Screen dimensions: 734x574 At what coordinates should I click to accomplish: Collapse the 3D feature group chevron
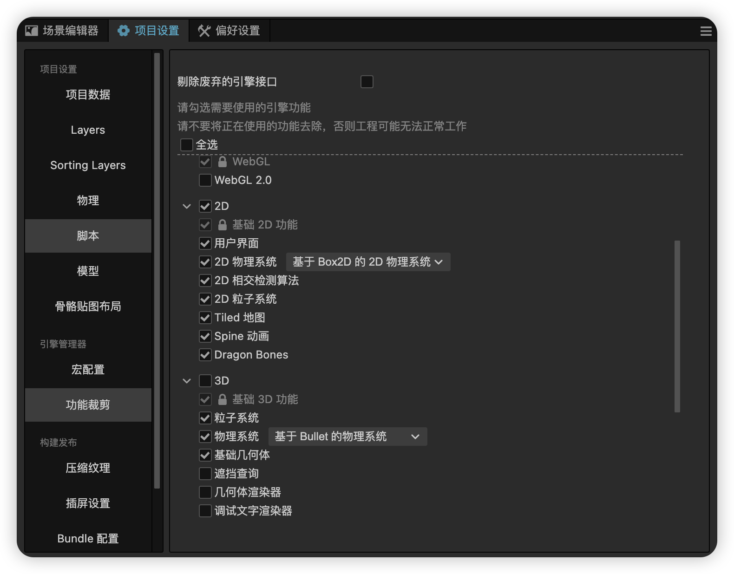[187, 381]
